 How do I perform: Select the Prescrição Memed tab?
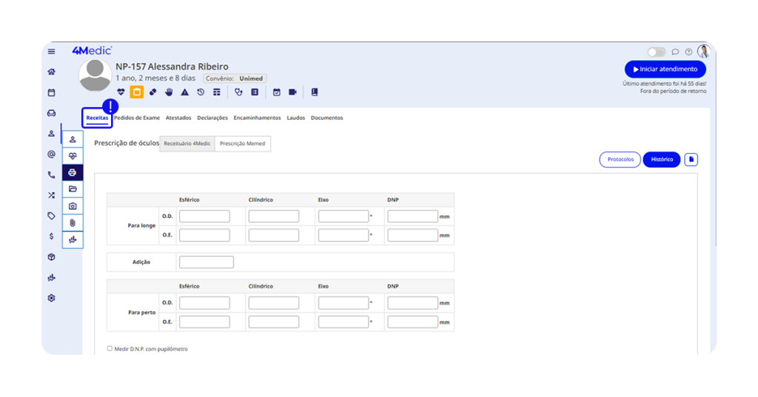click(243, 143)
